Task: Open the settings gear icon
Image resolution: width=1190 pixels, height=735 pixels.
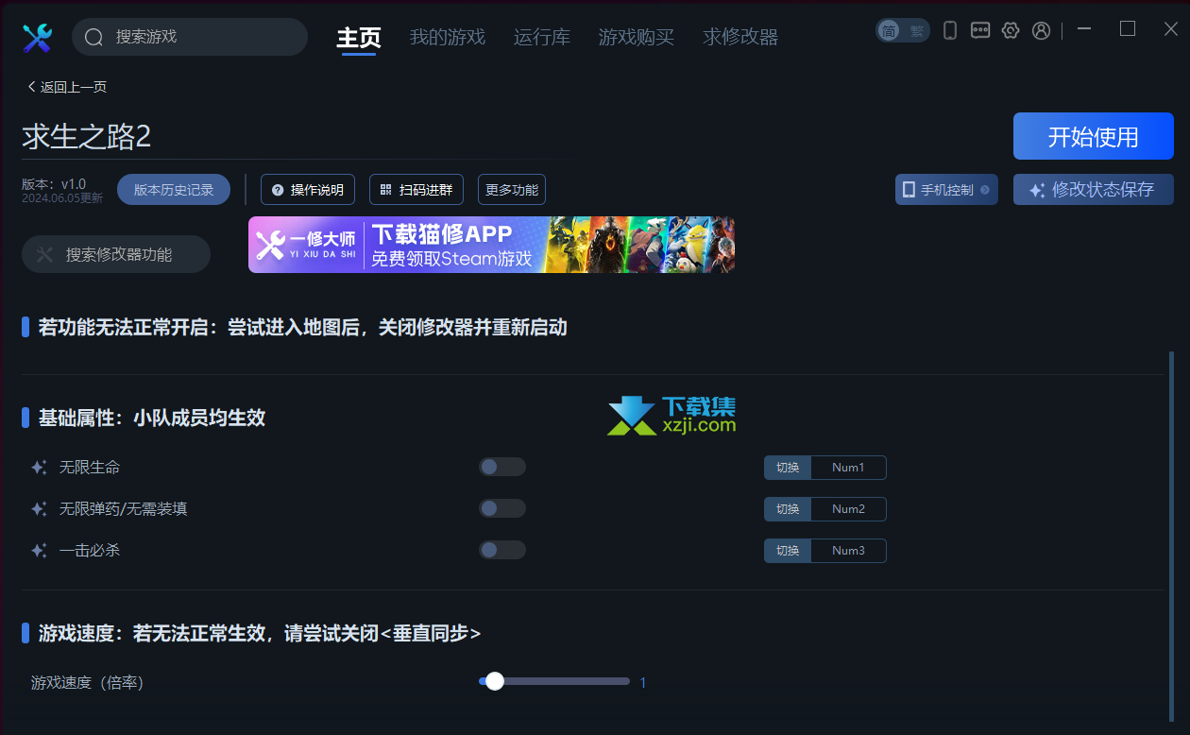Action: (x=1011, y=30)
